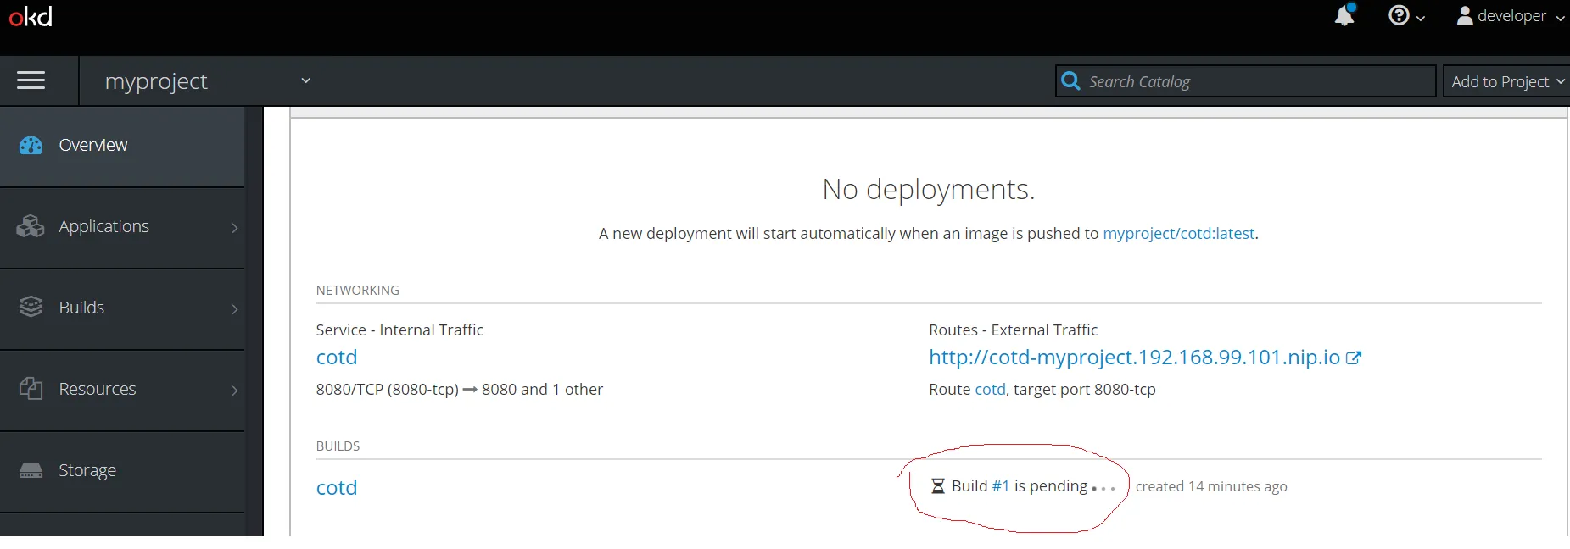Viewport: 1570px width, 549px height.
Task: Open the developer user menu
Action: [1511, 16]
